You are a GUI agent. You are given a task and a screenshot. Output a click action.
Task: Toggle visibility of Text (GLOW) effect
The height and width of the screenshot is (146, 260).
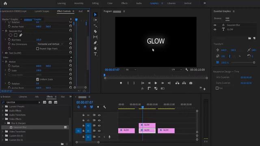[6, 53]
